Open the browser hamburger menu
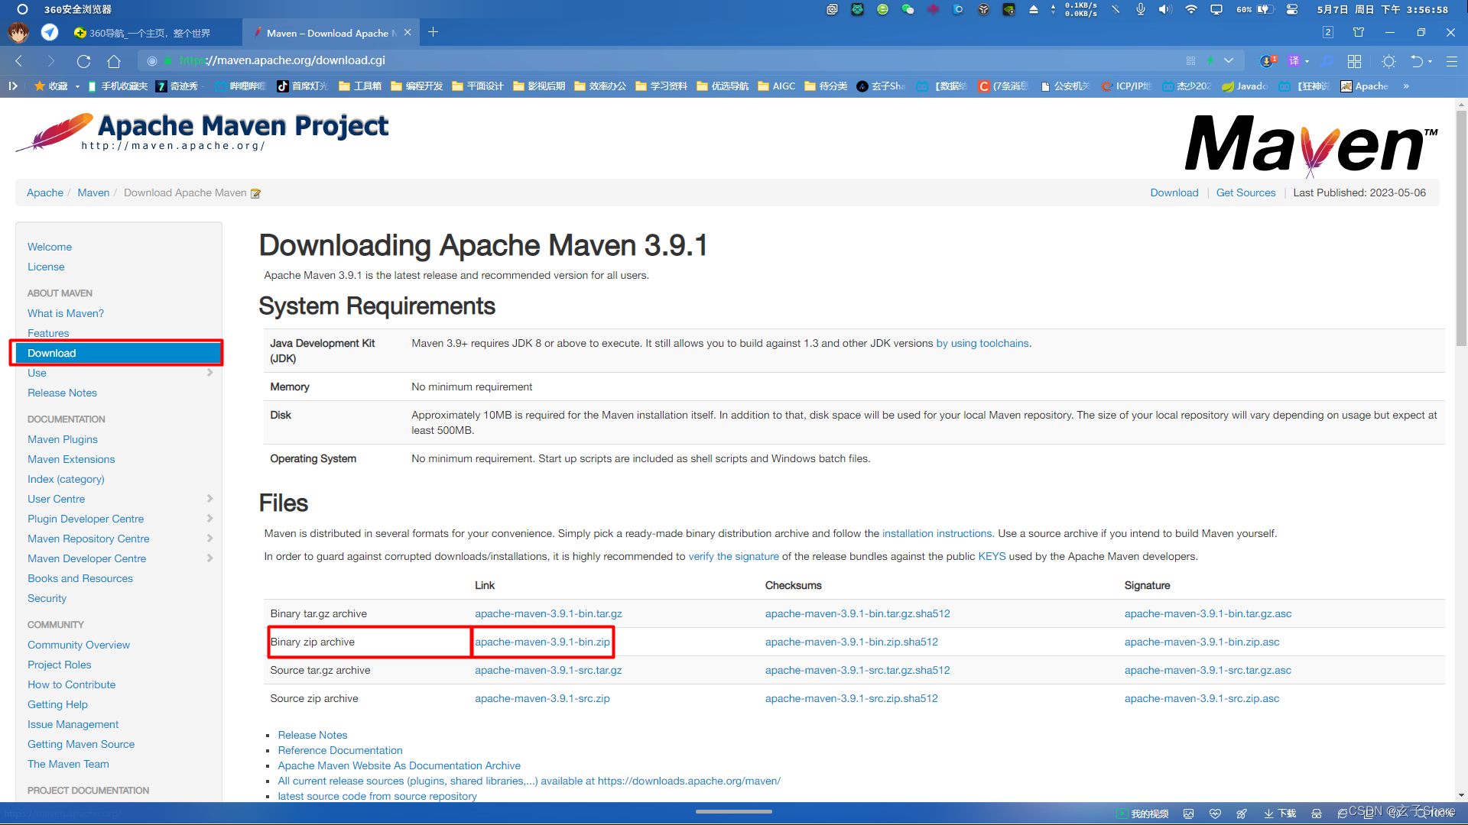 click(1451, 61)
